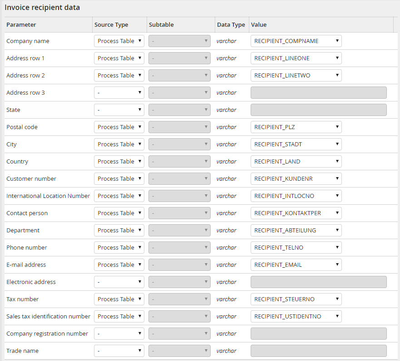Image resolution: width=400 pixels, height=361 pixels.
Task: Open Value dropdown showing RECIPIENT_EMAIL
Action: coord(296,265)
